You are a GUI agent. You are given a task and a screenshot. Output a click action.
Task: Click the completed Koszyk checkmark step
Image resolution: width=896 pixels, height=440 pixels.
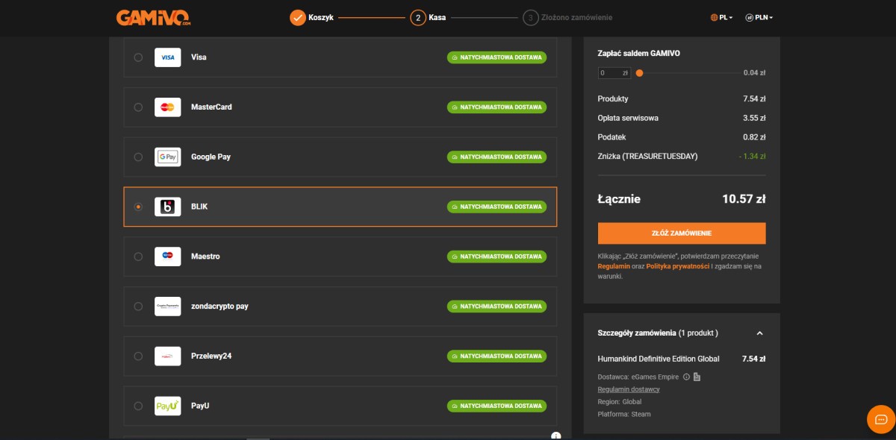298,17
